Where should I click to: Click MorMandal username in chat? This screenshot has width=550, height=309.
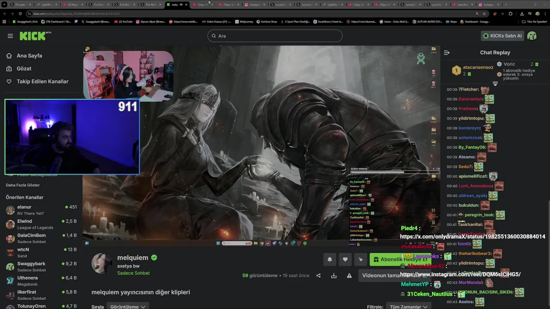(x=470, y=282)
